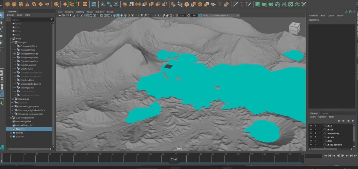Toggle visibility V of head layer
The height and width of the screenshot is (169, 358).
click(311, 130)
